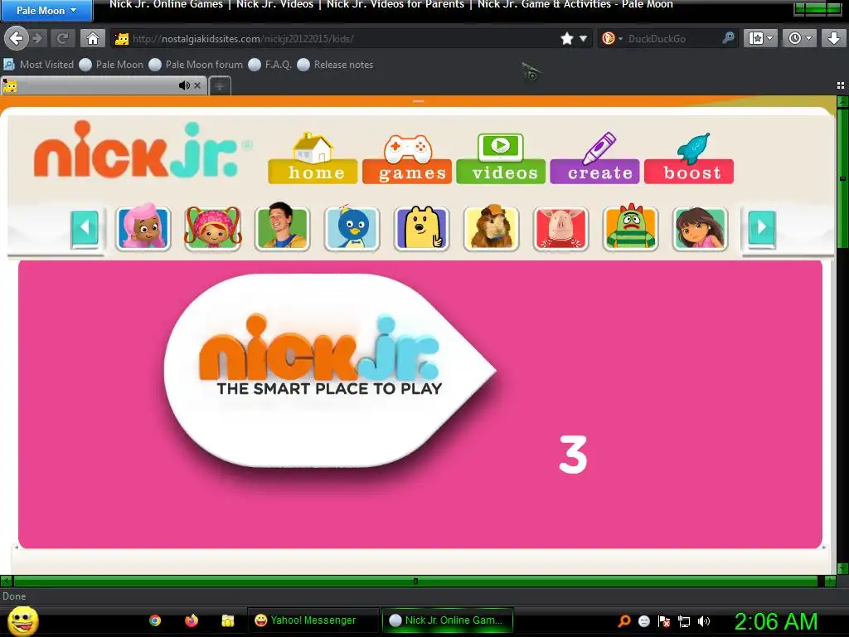849x637 pixels.
Task: Open the file folder taskbar icon
Action: tap(227, 620)
